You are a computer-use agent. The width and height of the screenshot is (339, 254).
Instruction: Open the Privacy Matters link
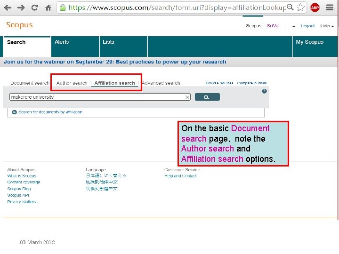tap(22, 202)
